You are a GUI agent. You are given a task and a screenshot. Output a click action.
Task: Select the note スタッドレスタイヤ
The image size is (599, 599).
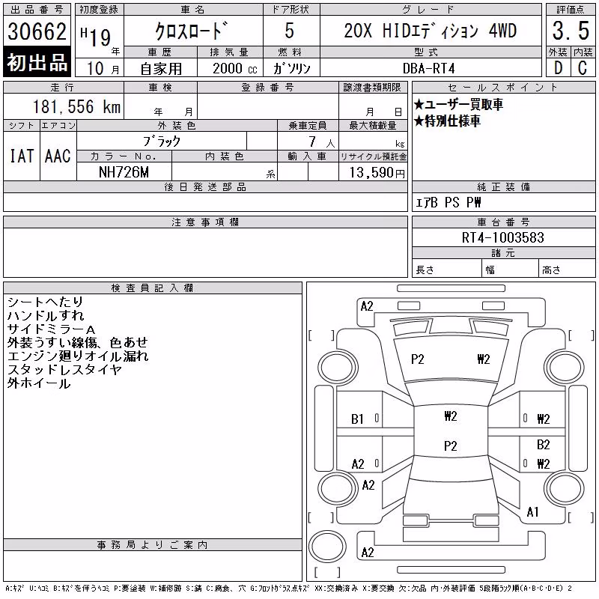64,369
